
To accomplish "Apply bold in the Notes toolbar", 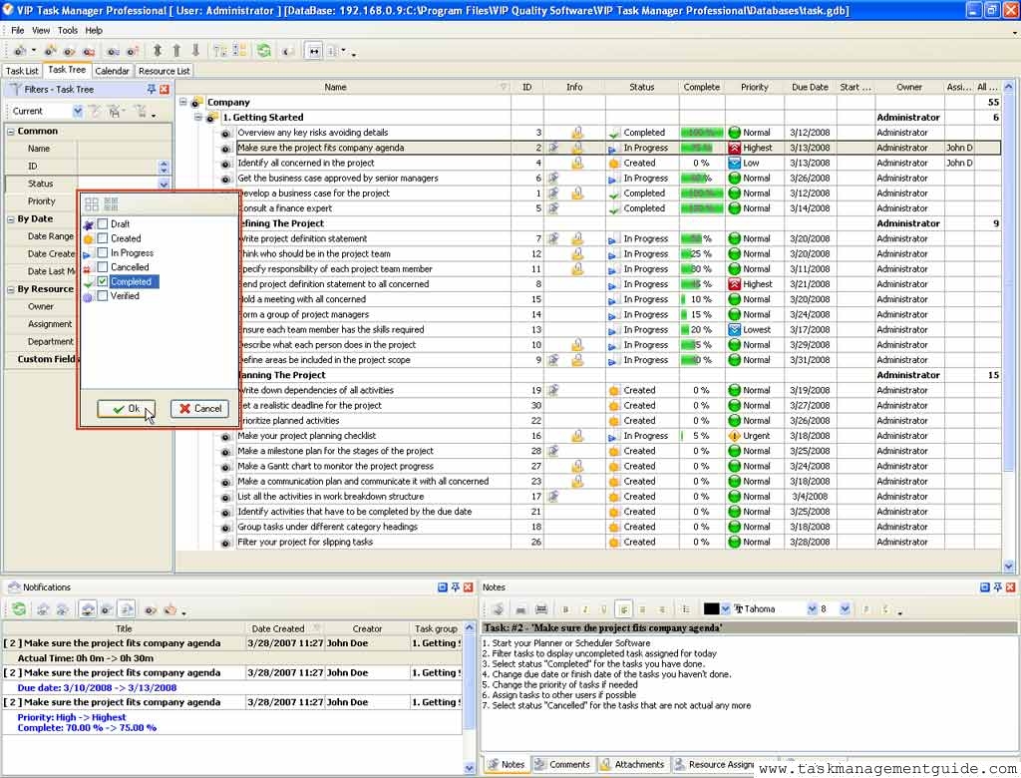I will point(565,609).
